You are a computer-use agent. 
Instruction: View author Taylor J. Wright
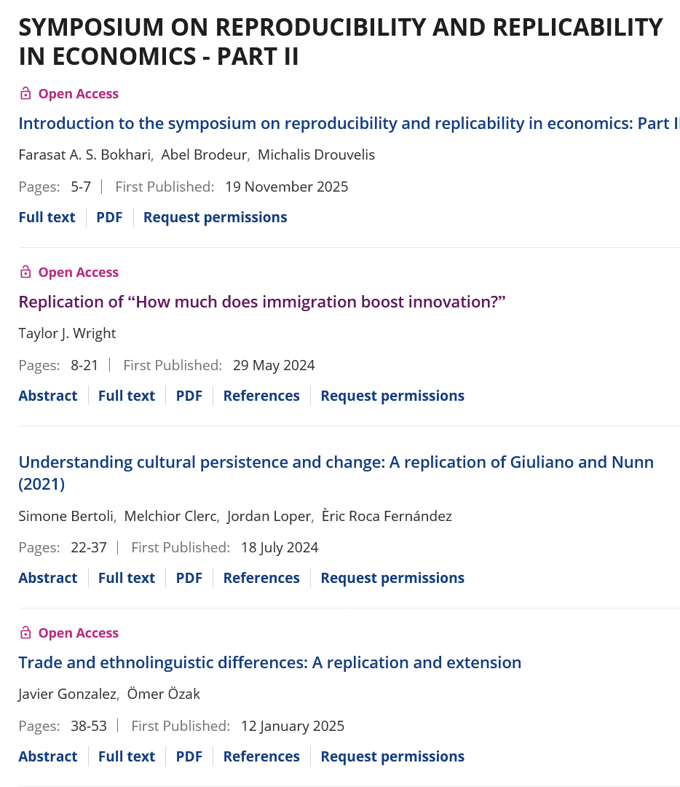(x=67, y=333)
